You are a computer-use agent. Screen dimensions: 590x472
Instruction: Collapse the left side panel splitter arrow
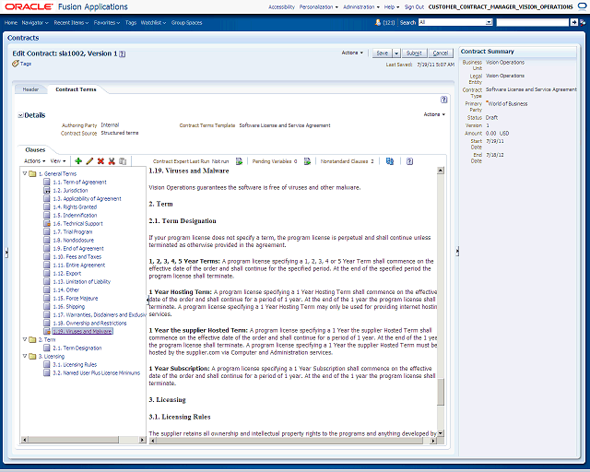[6, 253]
